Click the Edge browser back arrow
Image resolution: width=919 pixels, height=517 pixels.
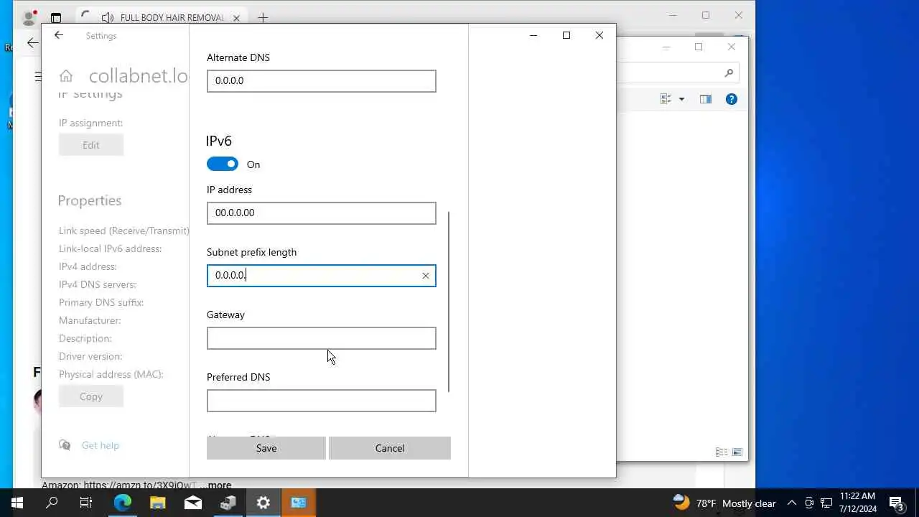click(x=32, y=43)
